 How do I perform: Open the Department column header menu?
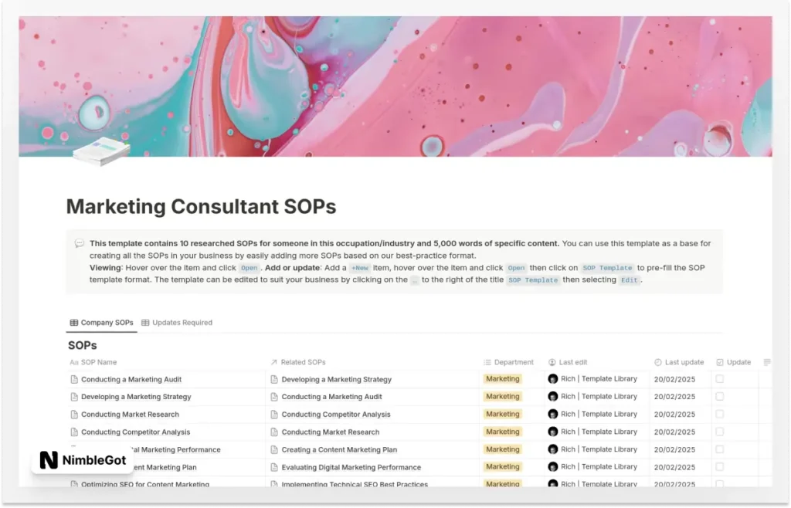[x=510, y=362]
